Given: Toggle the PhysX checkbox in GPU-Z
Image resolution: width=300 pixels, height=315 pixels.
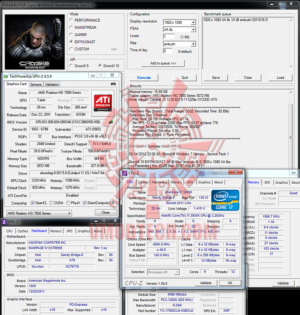Looking at the screenshot, I should click(68, 202).
